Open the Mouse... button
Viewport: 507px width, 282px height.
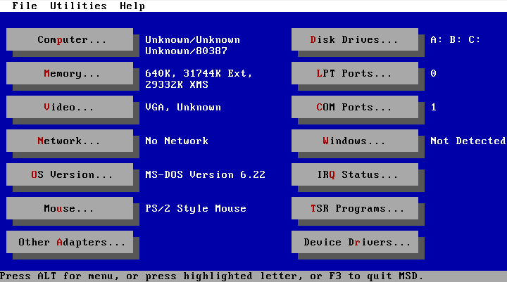tap(70, 208)
